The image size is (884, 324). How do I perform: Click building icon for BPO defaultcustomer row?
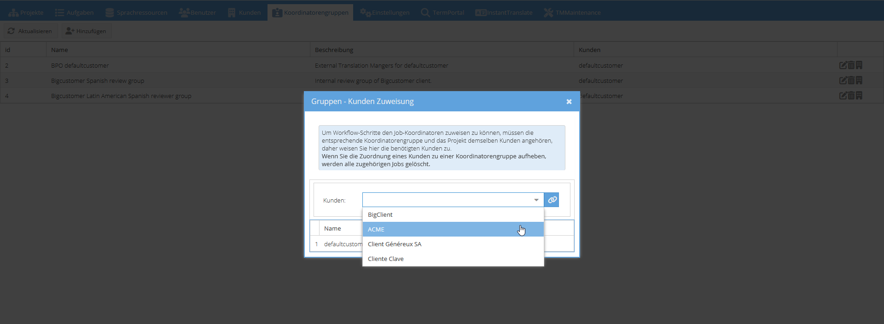(x=859, y=65)
